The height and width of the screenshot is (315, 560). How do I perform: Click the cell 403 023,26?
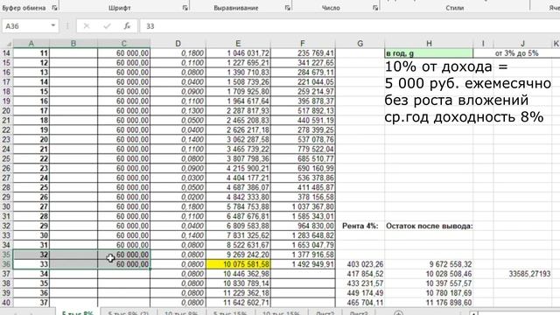(360, 264)
